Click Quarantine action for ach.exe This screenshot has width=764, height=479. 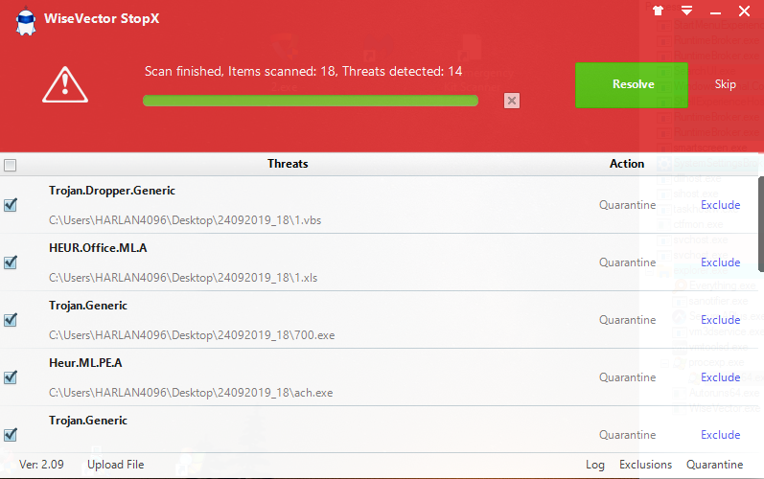pyautogui.click(x=627, y=377)
